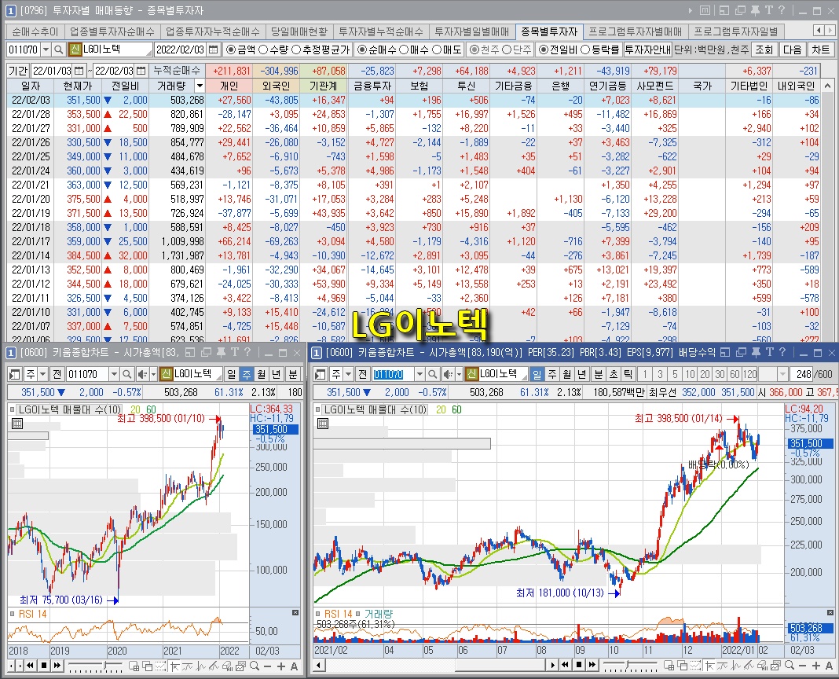Image resolution: width=839 pixels, height=679 pixels.
Task: Open the speaker options dropdown in left chart
Action: pos(153,374)
